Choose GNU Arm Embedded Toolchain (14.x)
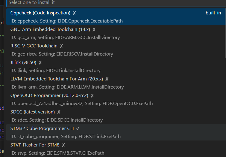The height and width of the screenshot is (157, 226). 116,33
